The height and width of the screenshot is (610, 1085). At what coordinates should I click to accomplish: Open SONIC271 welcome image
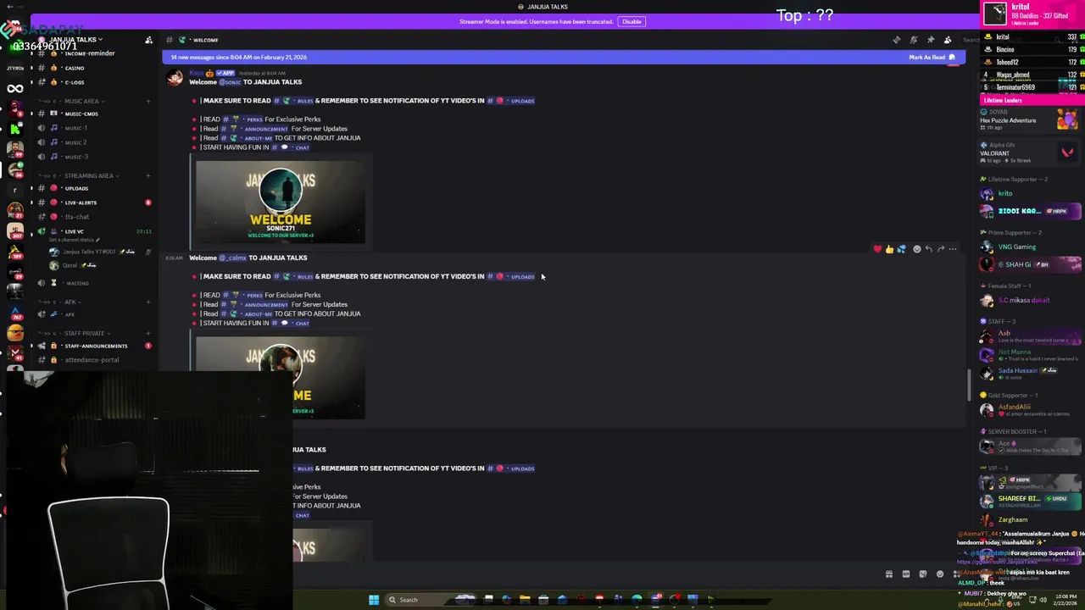[x=281, y=201]
